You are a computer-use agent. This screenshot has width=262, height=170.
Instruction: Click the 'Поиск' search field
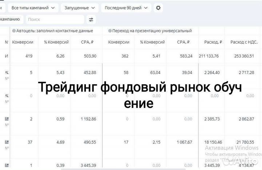click(x=55, y=20)
